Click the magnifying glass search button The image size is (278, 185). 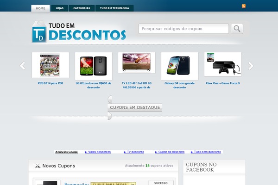[x=237, y=29]
